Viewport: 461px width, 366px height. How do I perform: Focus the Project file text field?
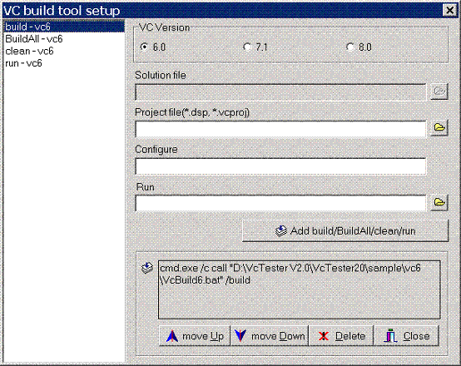[280, 129]
